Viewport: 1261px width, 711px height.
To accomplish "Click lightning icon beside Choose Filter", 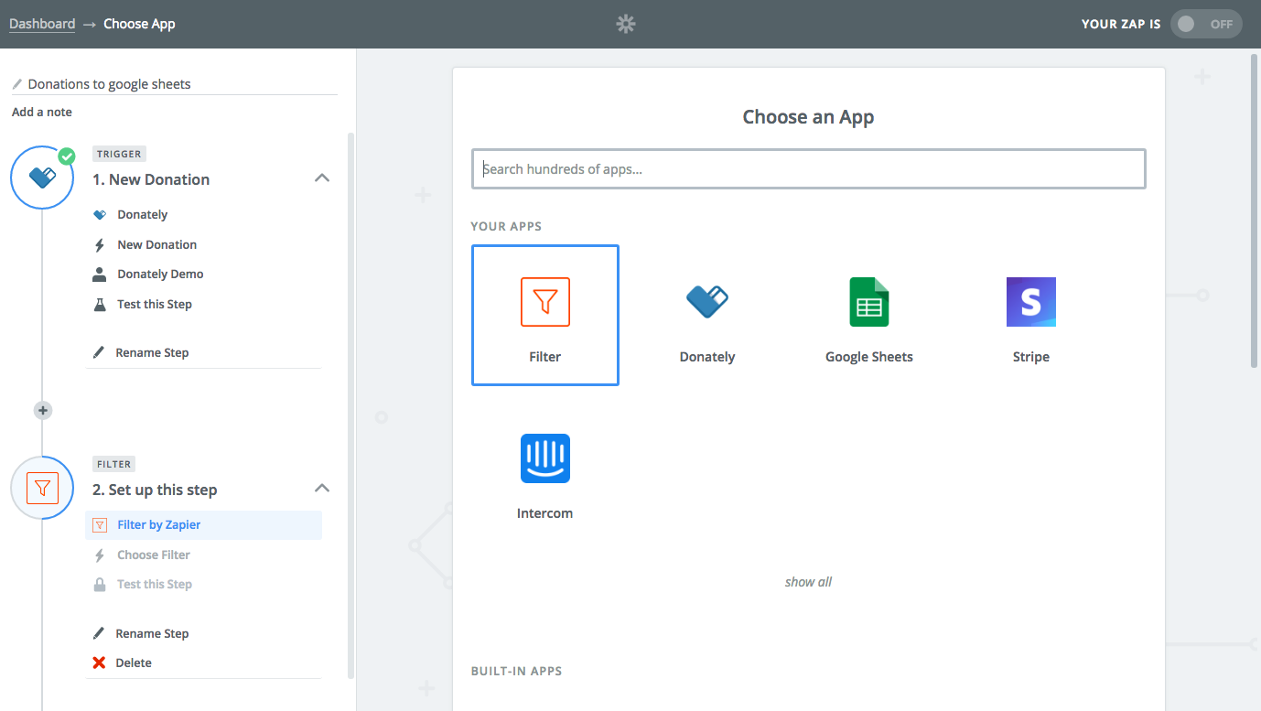I will coord(100,555).
